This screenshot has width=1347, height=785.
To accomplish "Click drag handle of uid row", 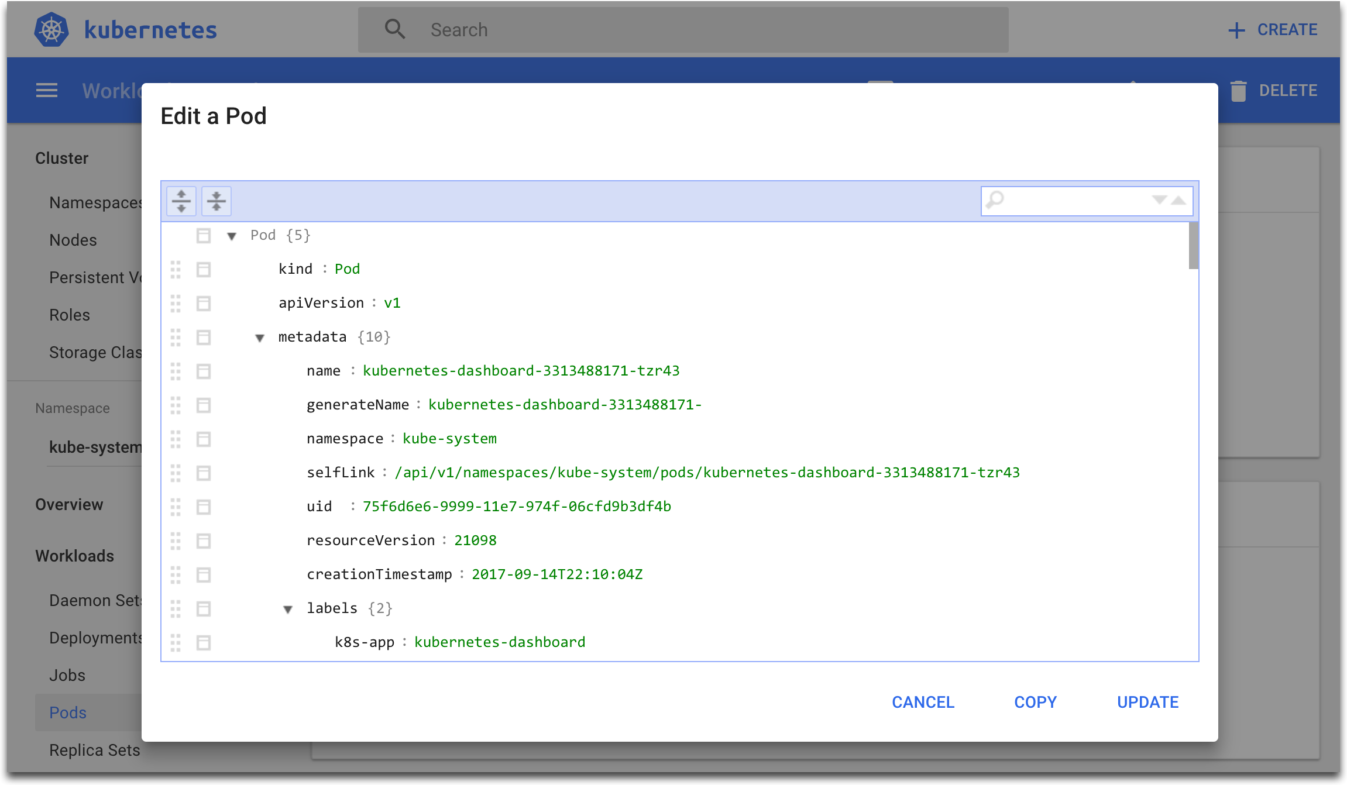I will click(176, 507).
